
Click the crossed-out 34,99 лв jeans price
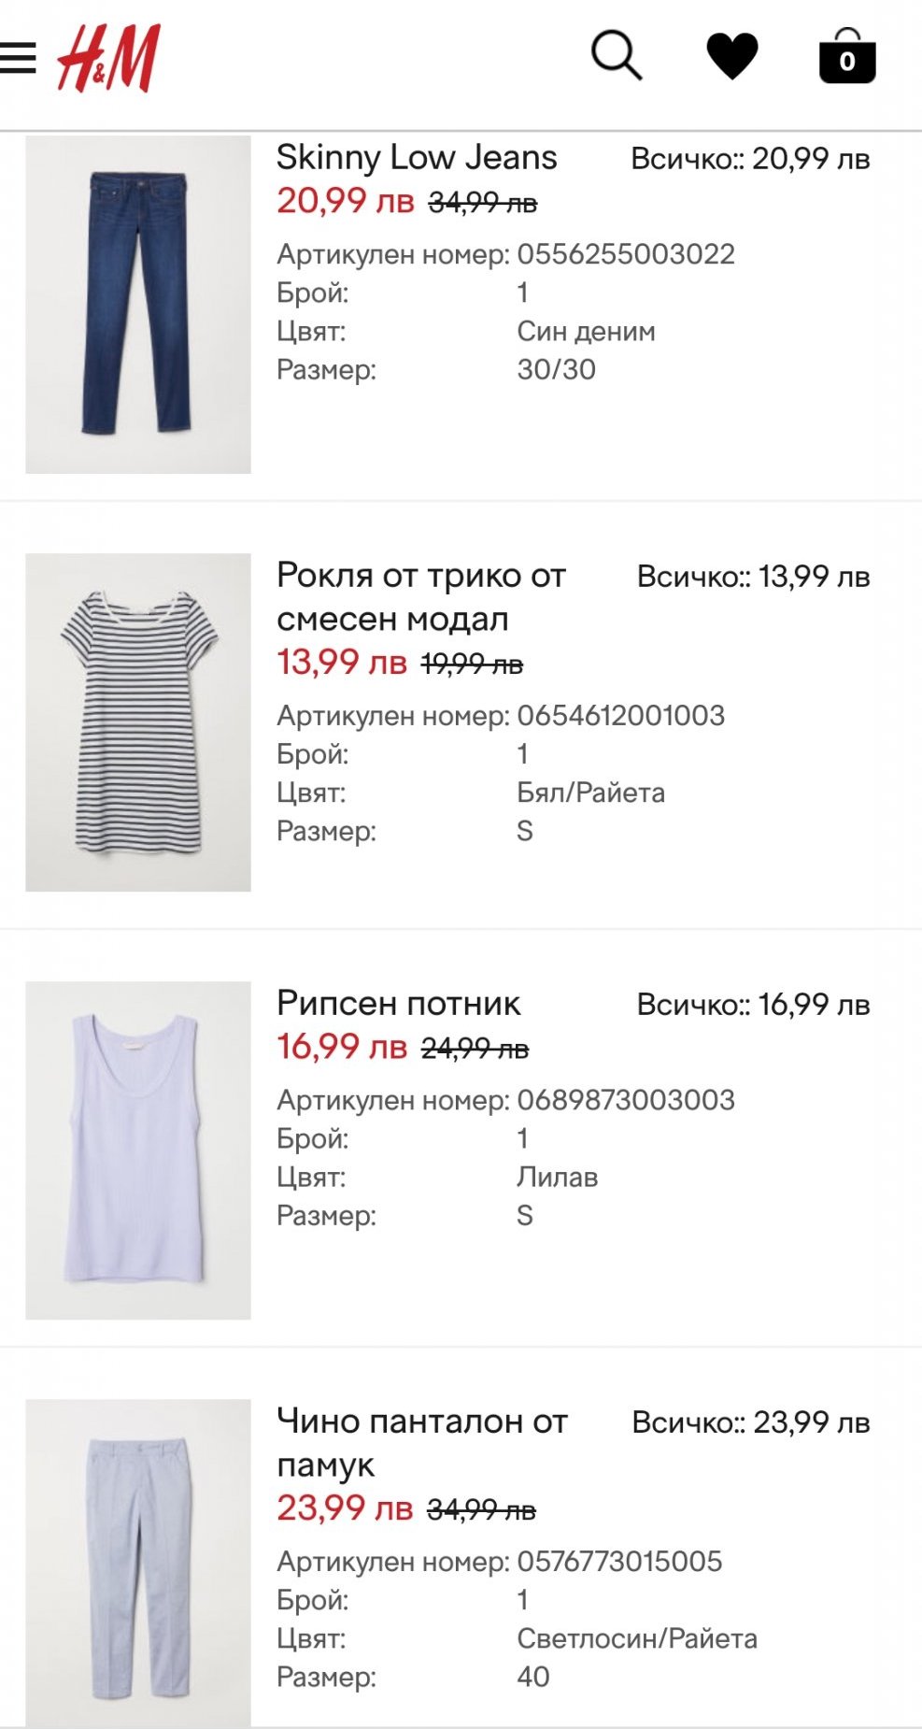tap(483, 203)
